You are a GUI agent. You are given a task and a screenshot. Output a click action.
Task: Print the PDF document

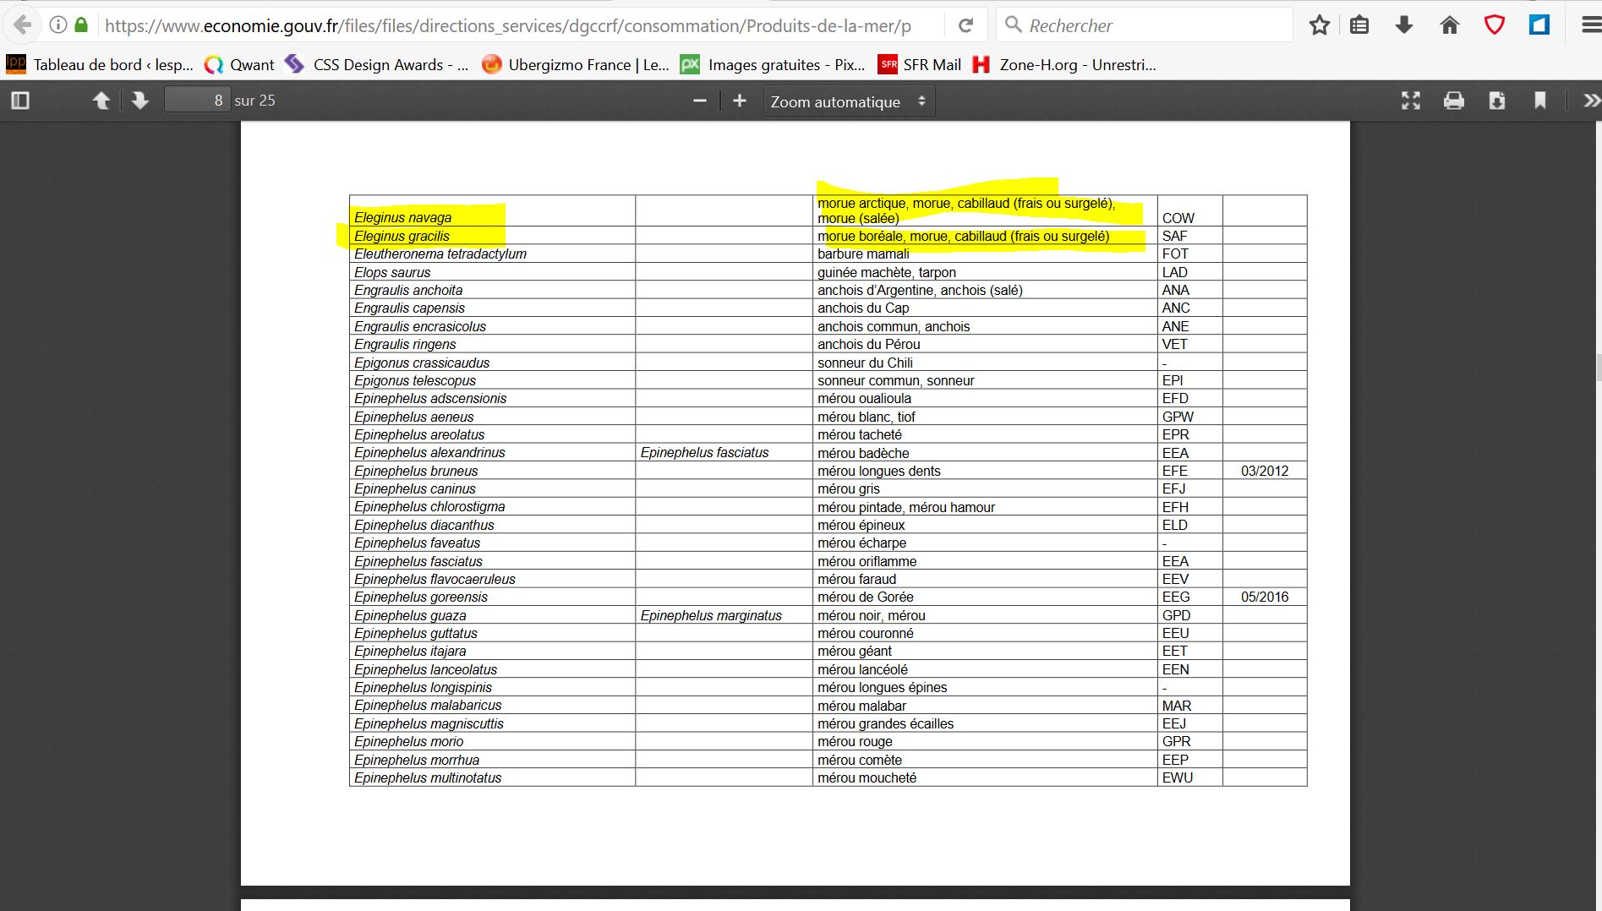click(x=1453, y=101)
